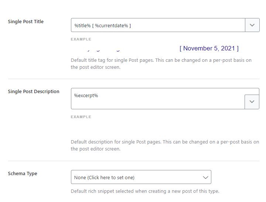Expand the Schema Type select box
Screen dimensions: 266x202
tap(141, 177)
